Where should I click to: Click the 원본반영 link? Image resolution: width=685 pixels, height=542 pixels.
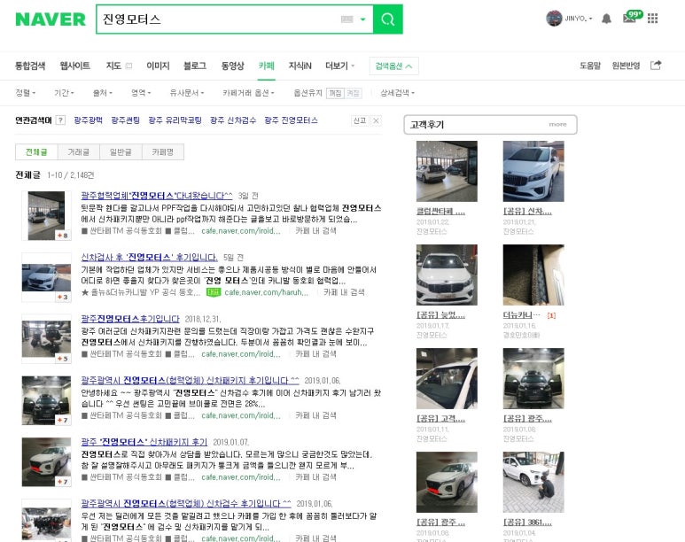click(626, 66)
